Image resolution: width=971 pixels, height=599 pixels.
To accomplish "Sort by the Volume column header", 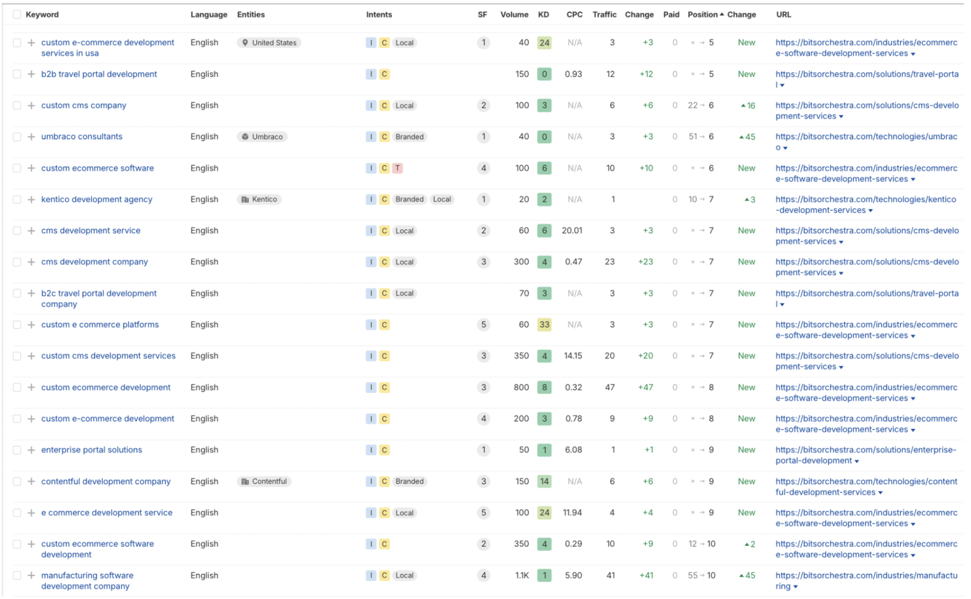I will pos(514,14).
